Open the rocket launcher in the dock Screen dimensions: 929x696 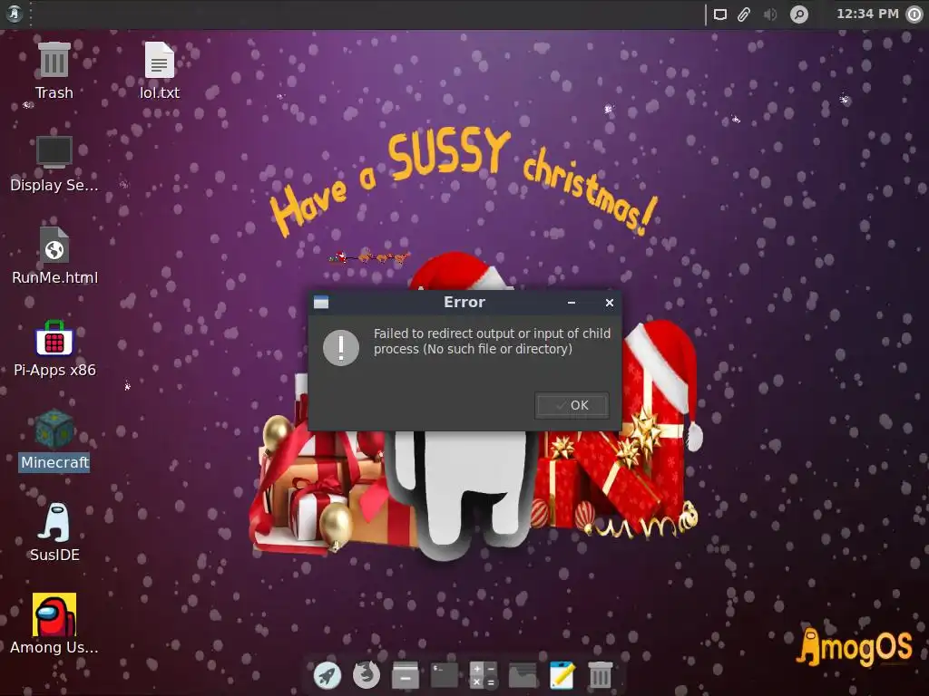pos(327,675)
